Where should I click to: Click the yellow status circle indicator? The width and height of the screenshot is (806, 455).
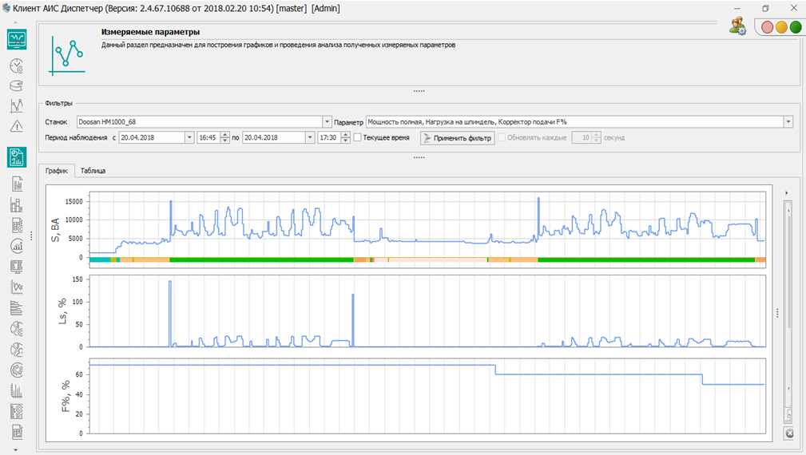tap(781, 27)
